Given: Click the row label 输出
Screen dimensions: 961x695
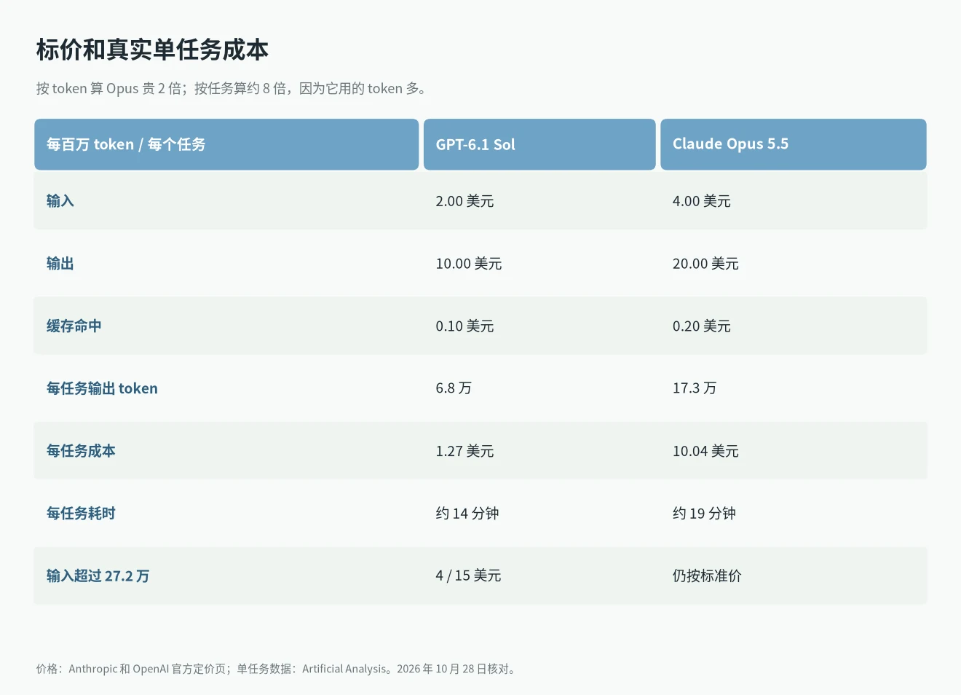Looking at the screenshot, I should click(60, 264).
